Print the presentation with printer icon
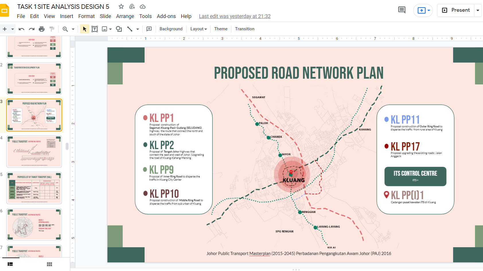483x271 pixels. [42, 29]
